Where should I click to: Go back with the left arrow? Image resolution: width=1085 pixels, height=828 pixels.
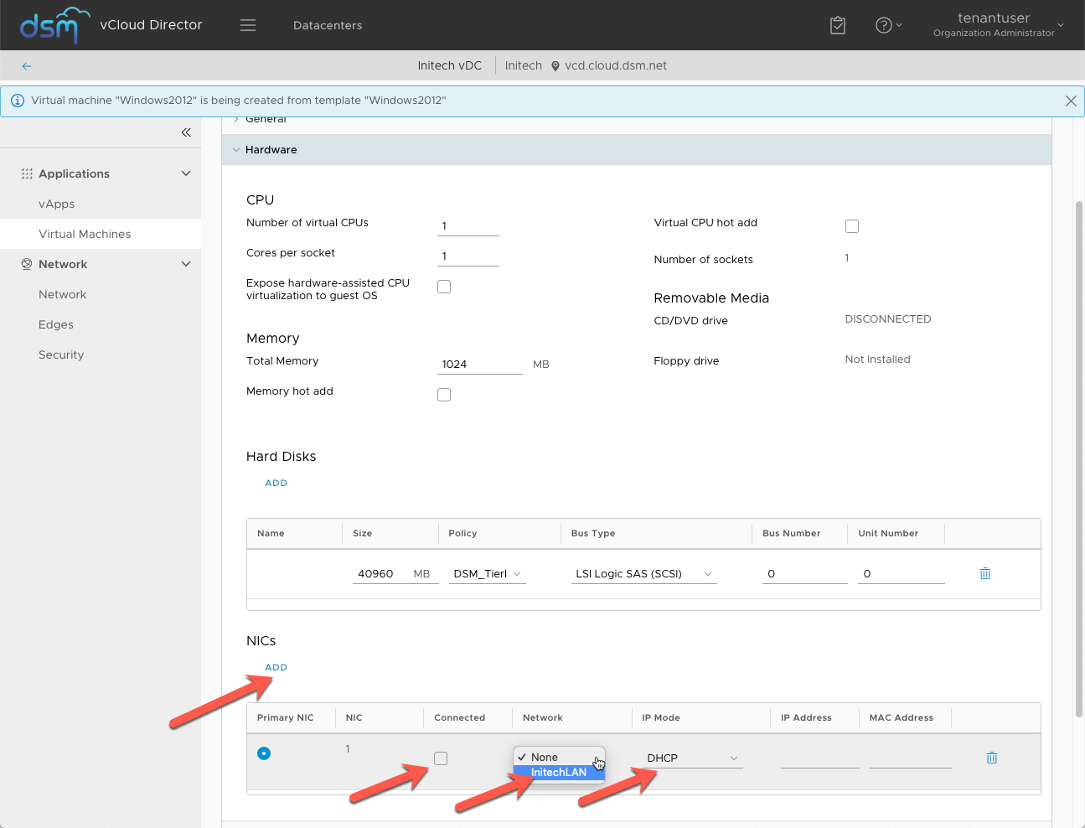coord(27,65)
